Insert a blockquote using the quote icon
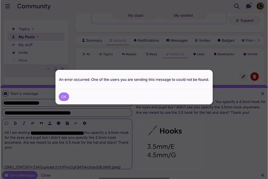This screenshot has height=179, width=268. tap(41, 123)
